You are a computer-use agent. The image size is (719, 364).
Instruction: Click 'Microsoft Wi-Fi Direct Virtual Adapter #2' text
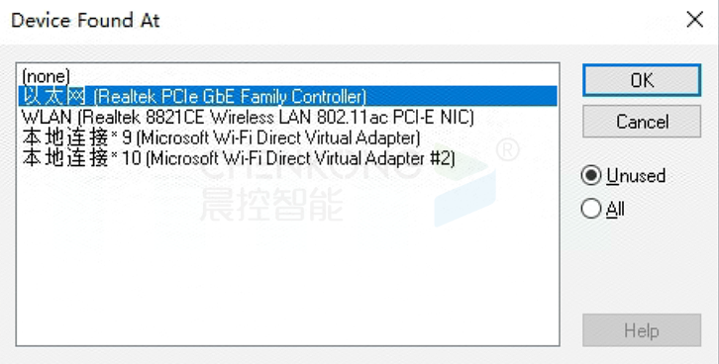pyautogui.click(x=301, y=158)
